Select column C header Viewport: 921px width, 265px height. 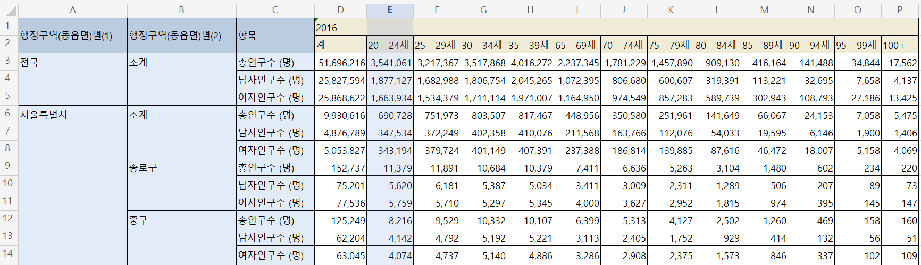(x=275, y=10)
